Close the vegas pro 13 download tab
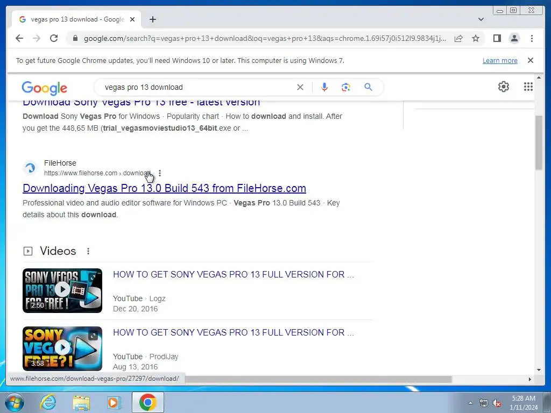 pos(132,19)
